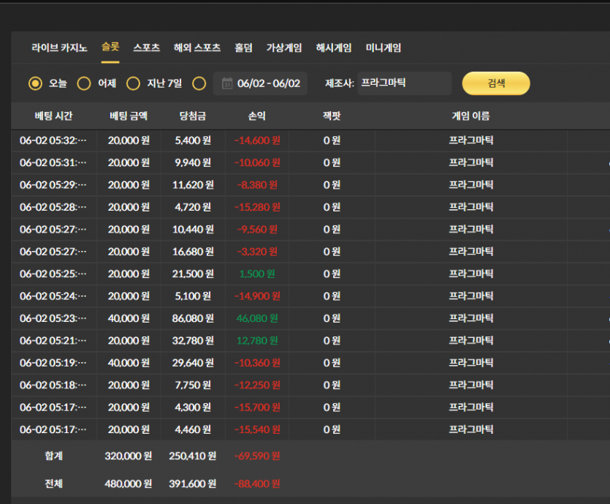
Task: Click the 06-02 05:24 bet time cell
Action: coord(53,296)
